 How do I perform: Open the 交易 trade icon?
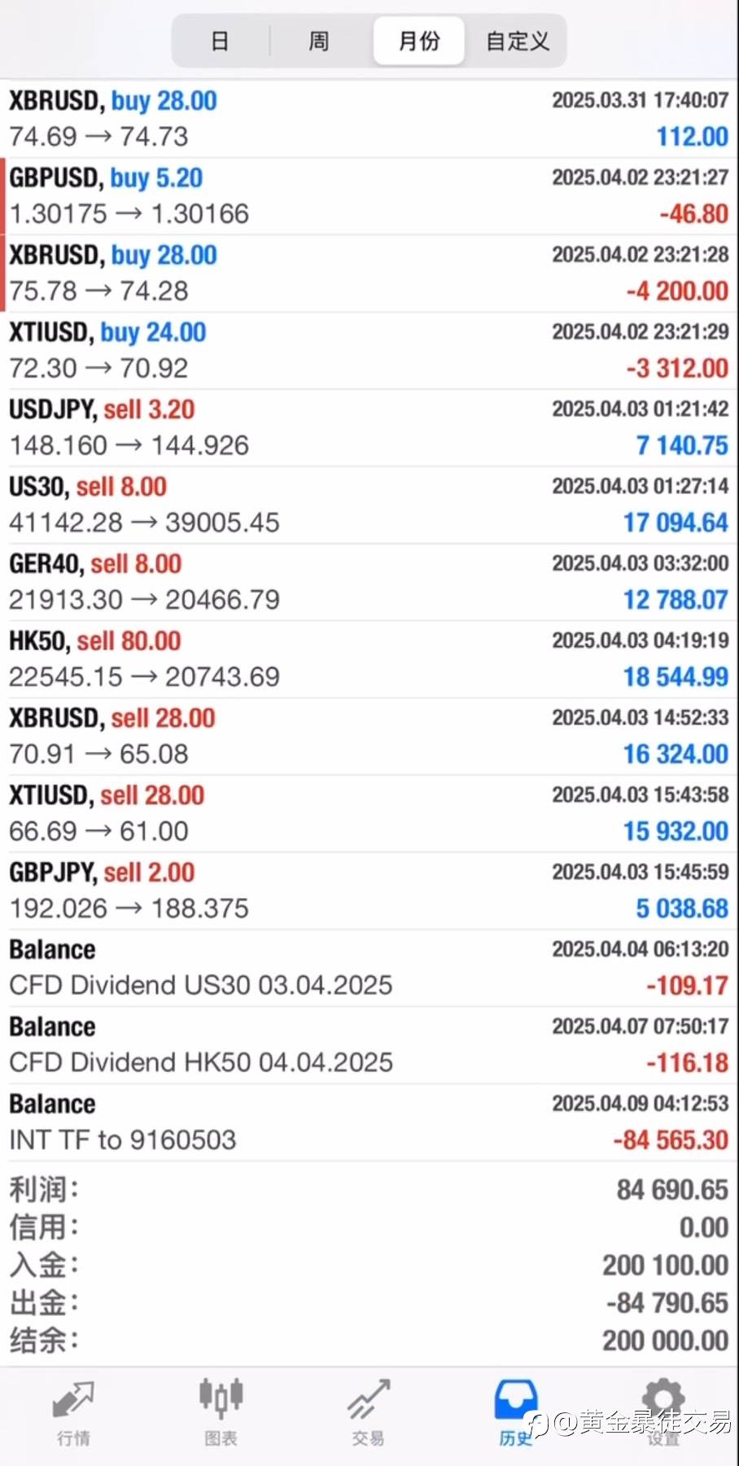point(369,1412)
